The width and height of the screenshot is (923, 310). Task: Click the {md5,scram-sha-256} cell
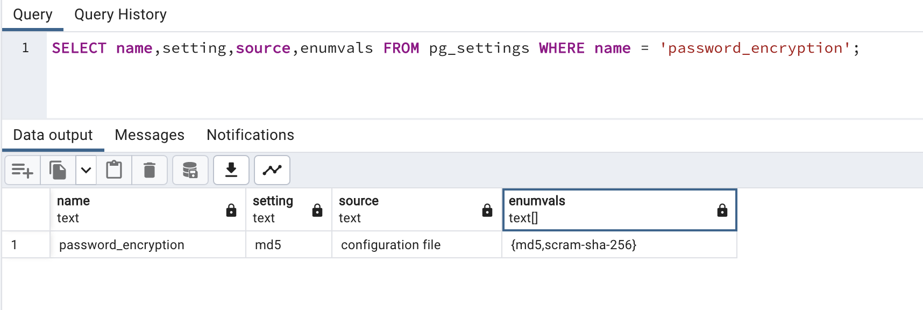pyautogui.click(x=573, y=245)
